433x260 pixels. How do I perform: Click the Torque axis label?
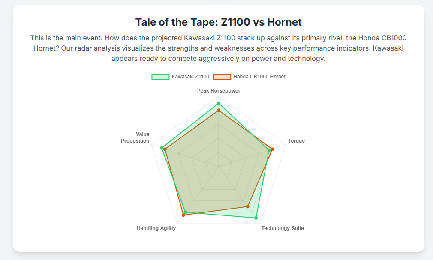click(296, 141)
